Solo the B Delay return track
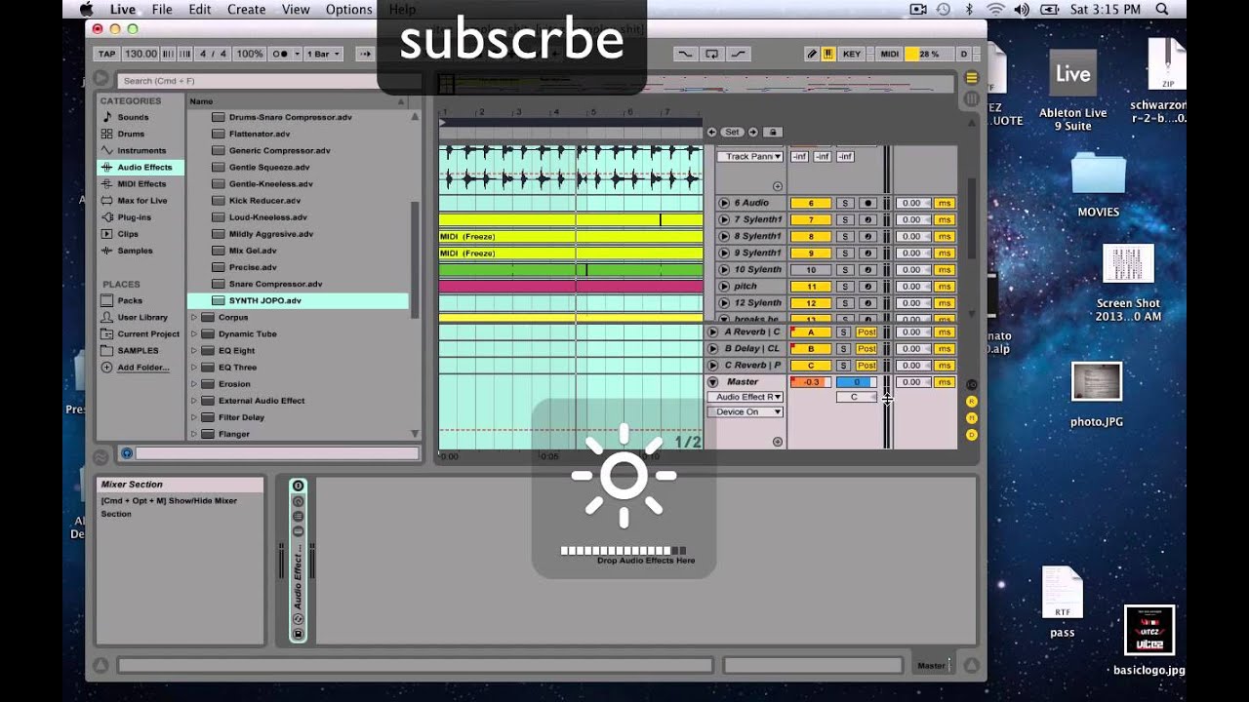 (845, 348)
